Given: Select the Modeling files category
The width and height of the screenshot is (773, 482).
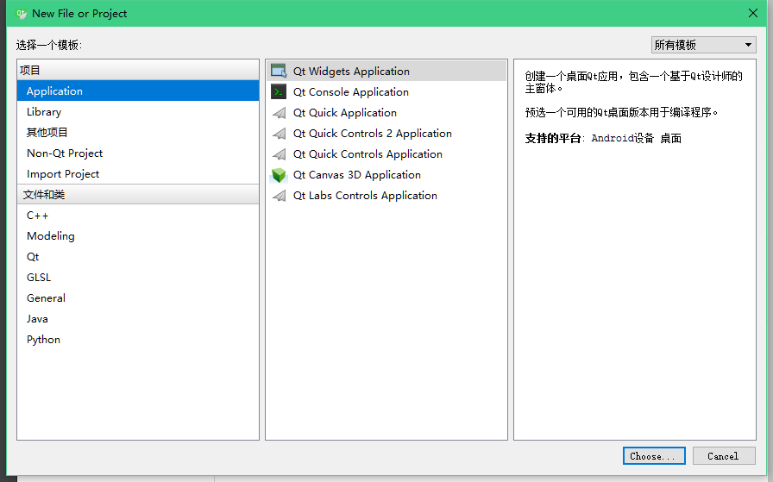Looking at the screenshot, I should click(138, 236).
